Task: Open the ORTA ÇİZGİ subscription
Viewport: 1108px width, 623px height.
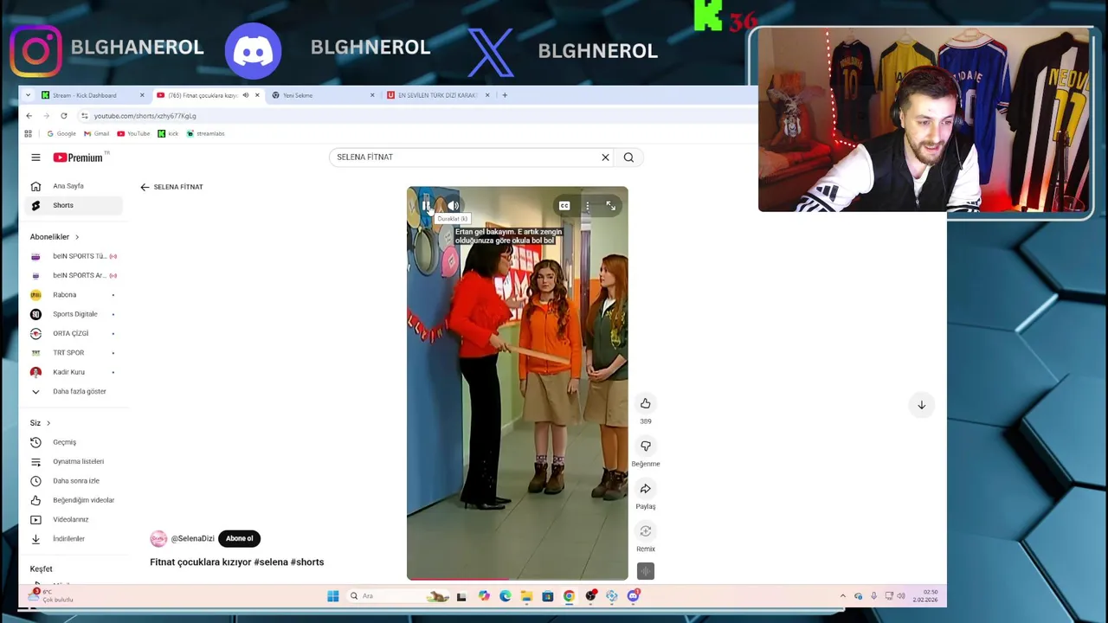Action: [x=73, y=333]
